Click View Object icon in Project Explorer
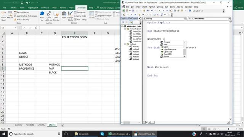The image size is (244, 137). coord(127,22)
